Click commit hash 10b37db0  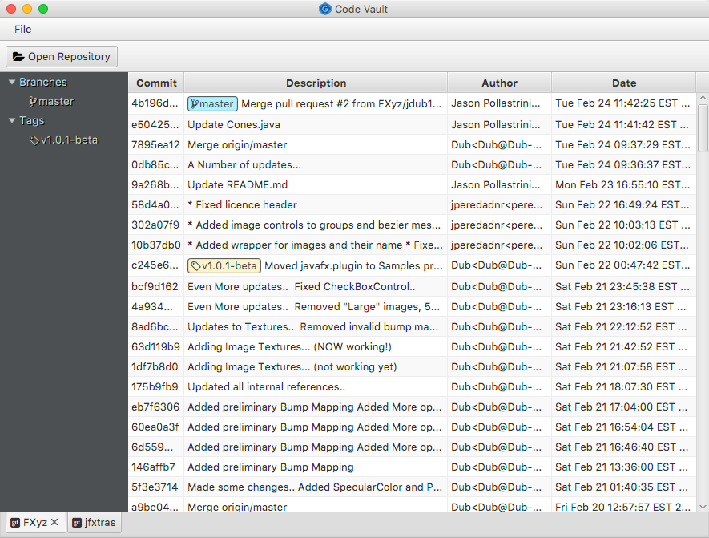pos(156,245)
